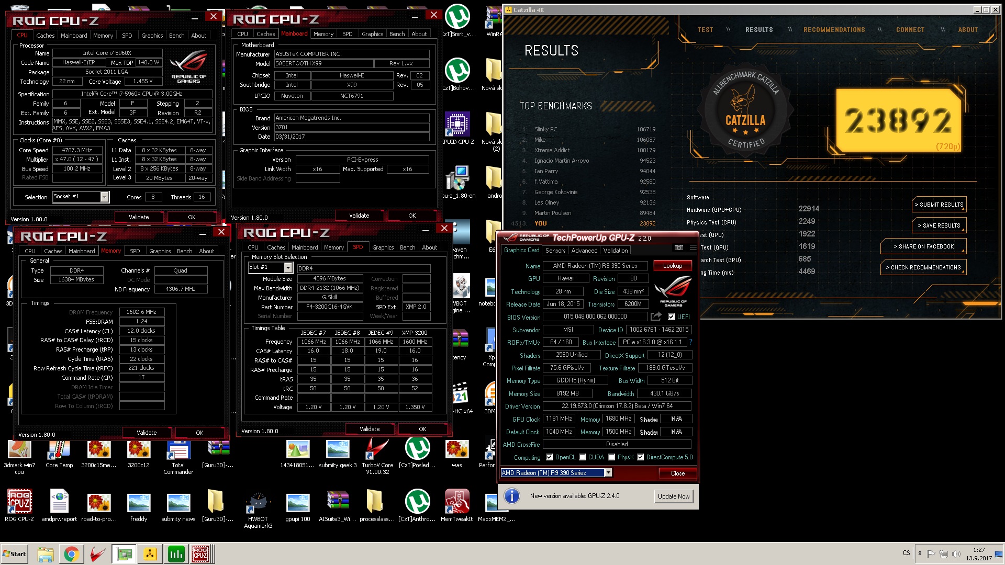Select the gpu-z_1.80-en installer icon
The image size is (1005, 565).
coord(457,182)
